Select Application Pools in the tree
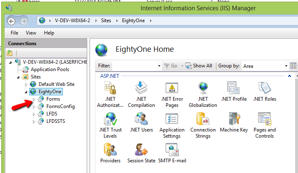Screen dimensions: 298x173 50,69
